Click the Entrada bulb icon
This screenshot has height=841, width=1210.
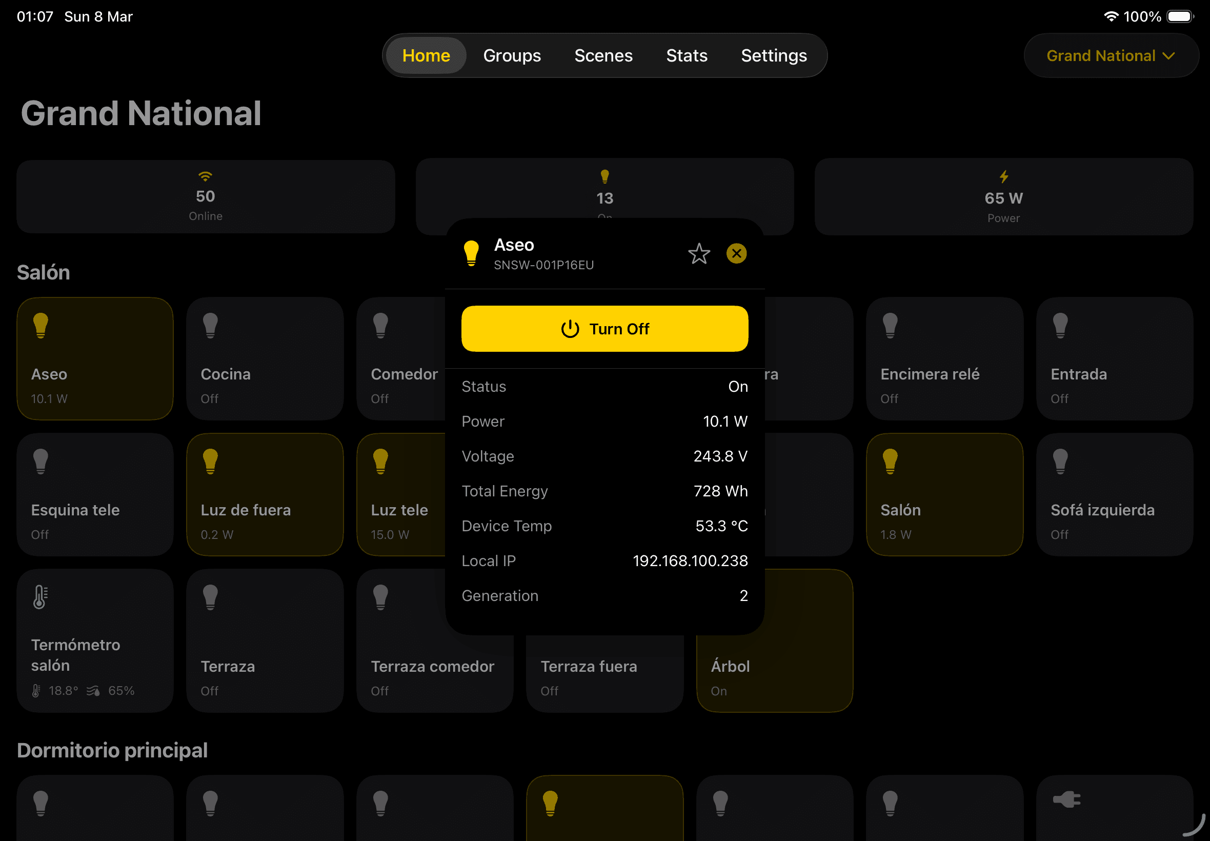[x=1060, y=325]
